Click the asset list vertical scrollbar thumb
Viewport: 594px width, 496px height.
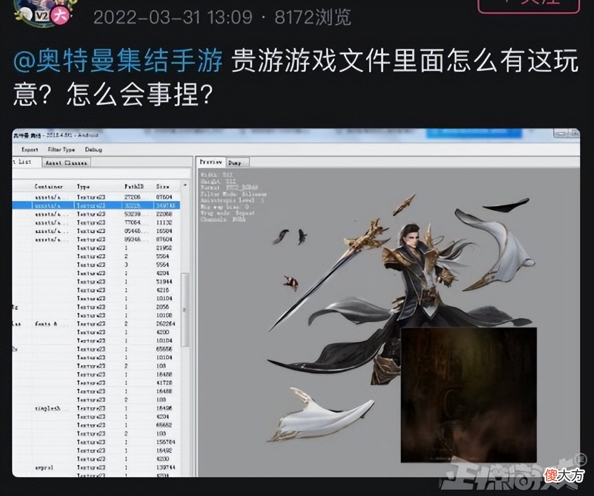coord(185,310)
